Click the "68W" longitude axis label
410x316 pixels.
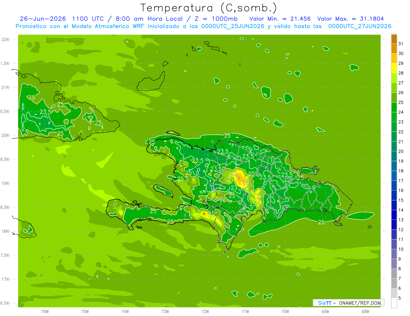pos(365,311)
